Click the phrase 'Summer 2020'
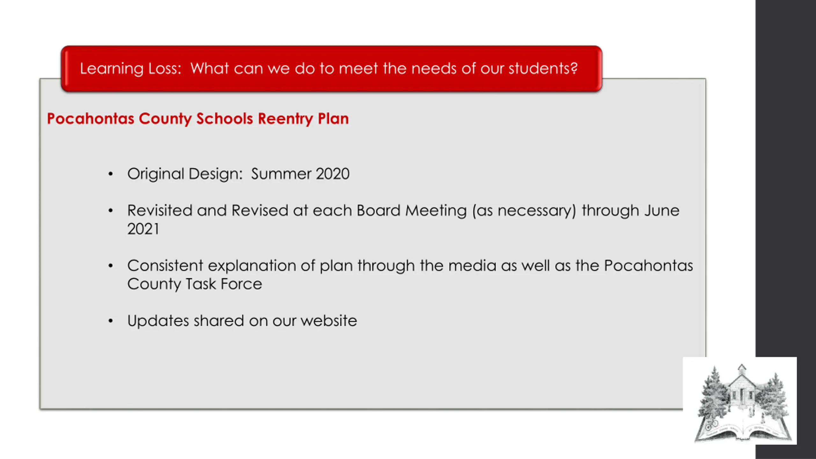 click(300, 174)
